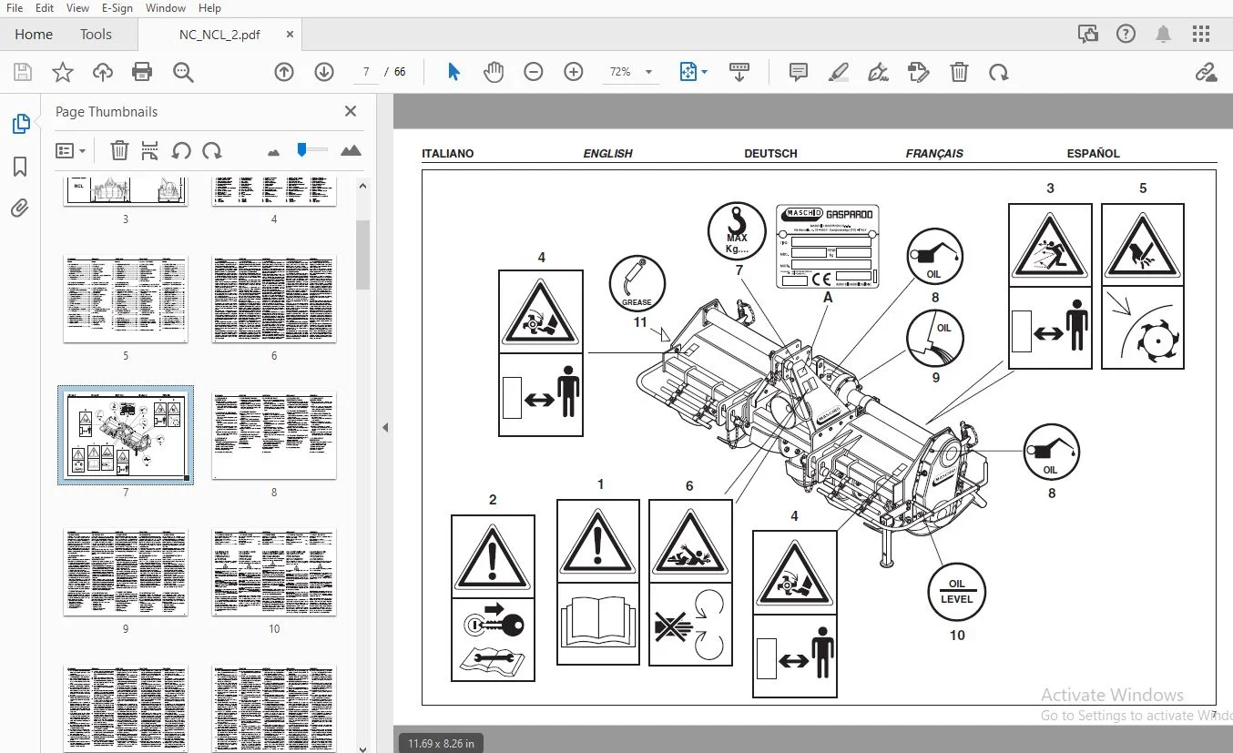Open the Find text search tool

coord(183,73)
